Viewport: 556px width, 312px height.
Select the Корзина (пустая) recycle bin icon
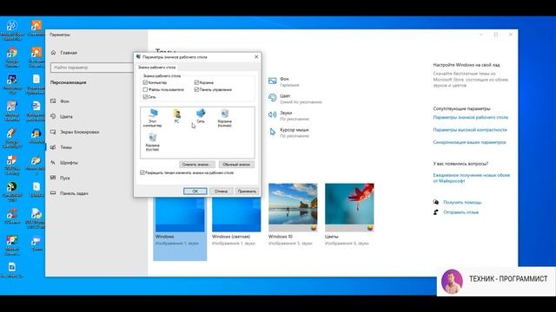(153, 142)
